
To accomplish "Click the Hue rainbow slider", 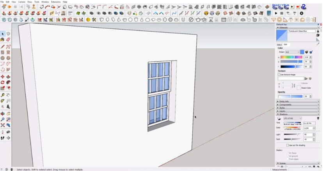I will click(x=291, y=57).
